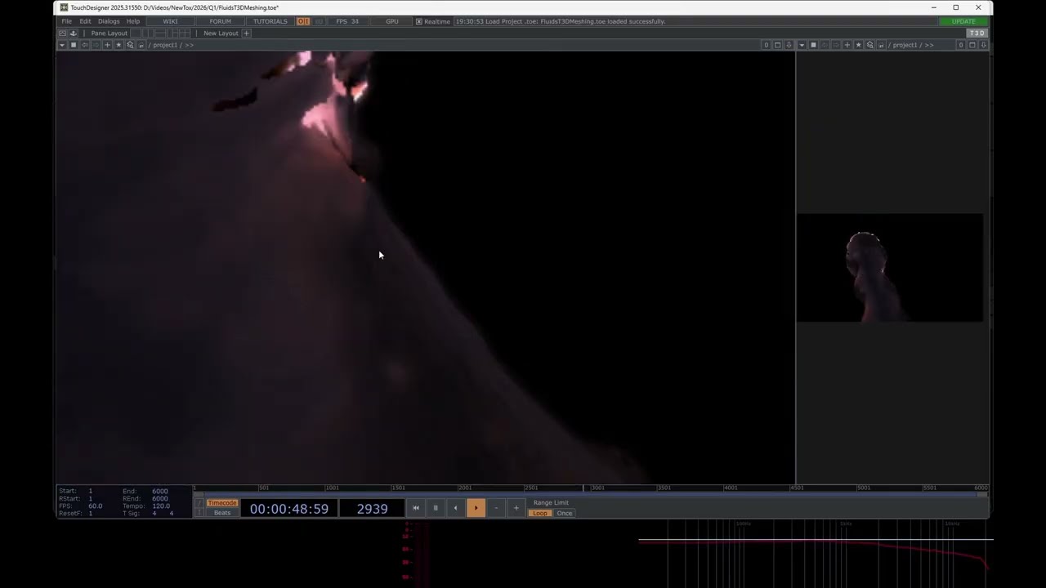Open the TUTORIALS link button
This screenshot has width=1046, height=588.
point(270,21)
